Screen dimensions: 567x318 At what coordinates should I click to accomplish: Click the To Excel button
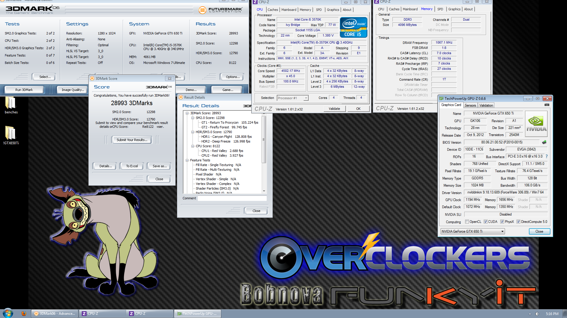pyautogui.click(x=132, y=166)
